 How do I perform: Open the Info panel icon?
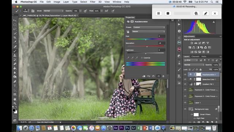[179, 31]
